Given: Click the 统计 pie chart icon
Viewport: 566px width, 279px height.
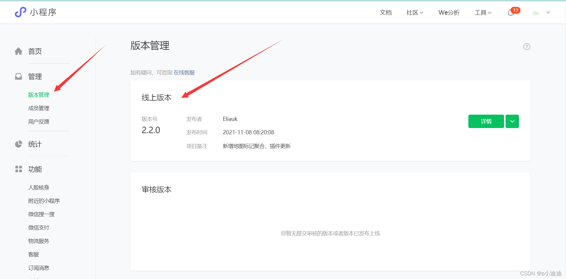Looking at the screenshot, I should coord(18,144).
